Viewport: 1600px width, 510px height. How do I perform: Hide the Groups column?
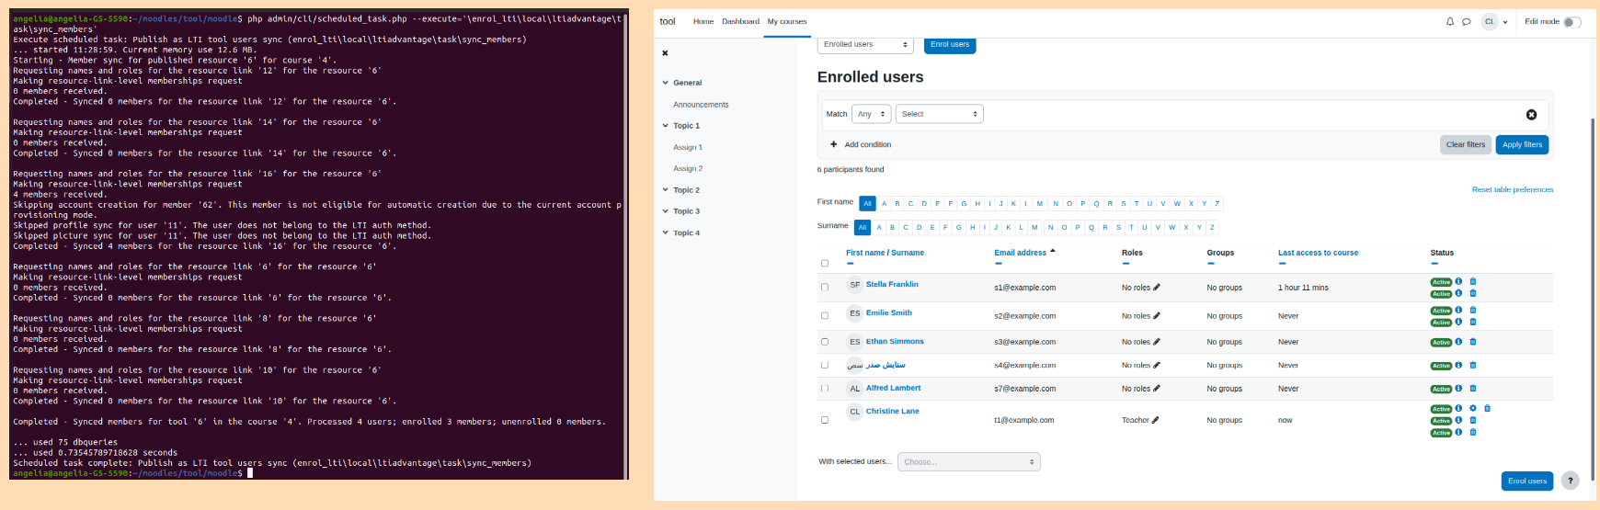[x=1211, y=264]
